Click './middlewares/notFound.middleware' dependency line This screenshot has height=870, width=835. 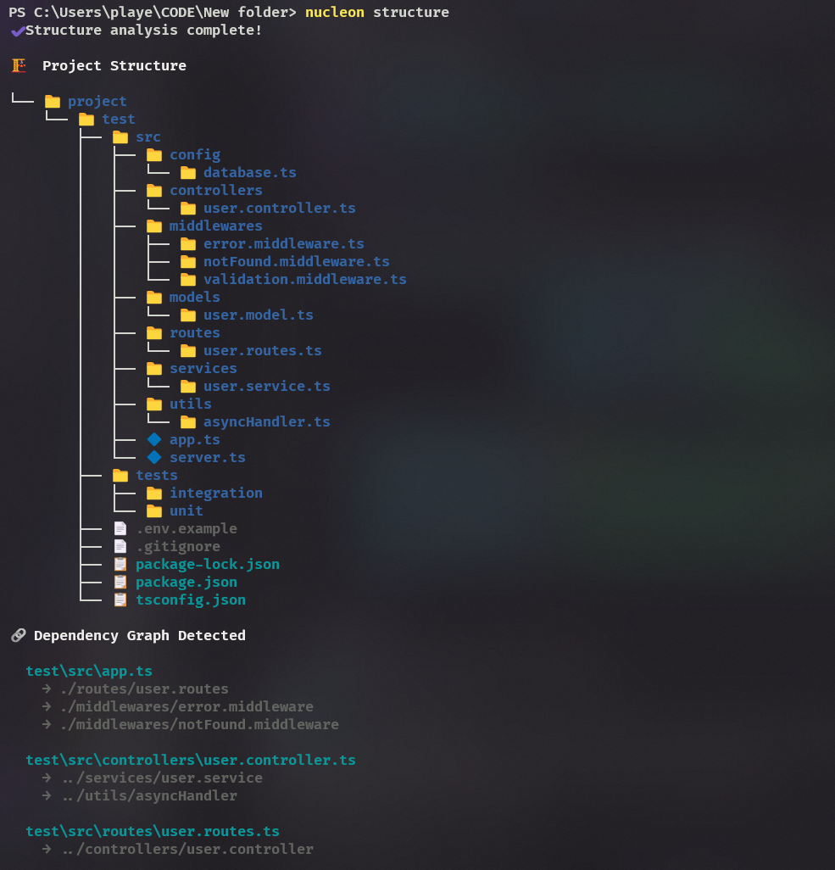199,724
